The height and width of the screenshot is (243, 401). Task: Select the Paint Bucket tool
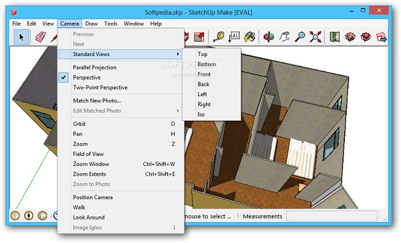coord(249,37)
